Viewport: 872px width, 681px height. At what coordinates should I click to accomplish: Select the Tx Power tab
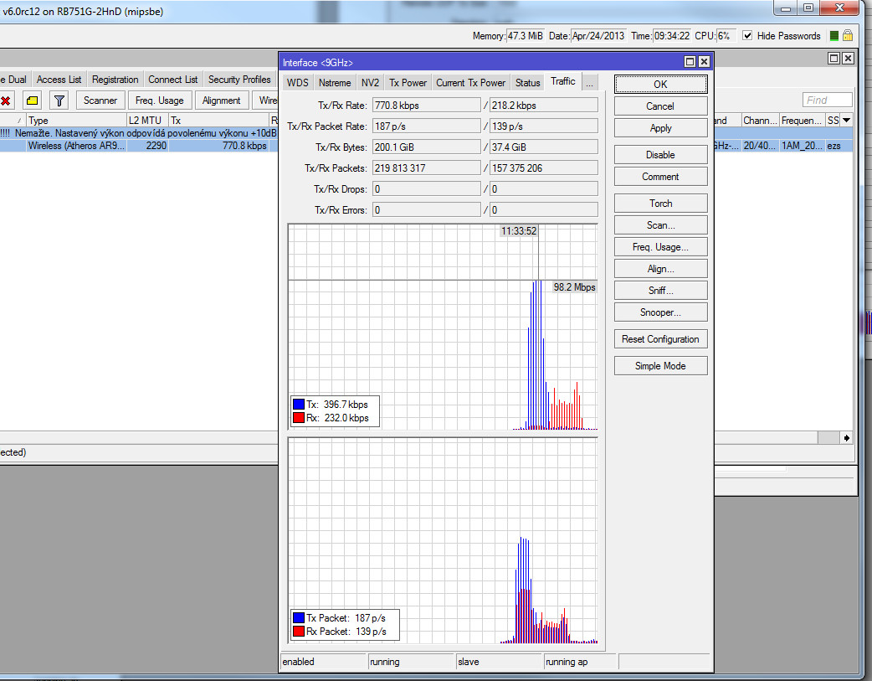click(408, 82)
